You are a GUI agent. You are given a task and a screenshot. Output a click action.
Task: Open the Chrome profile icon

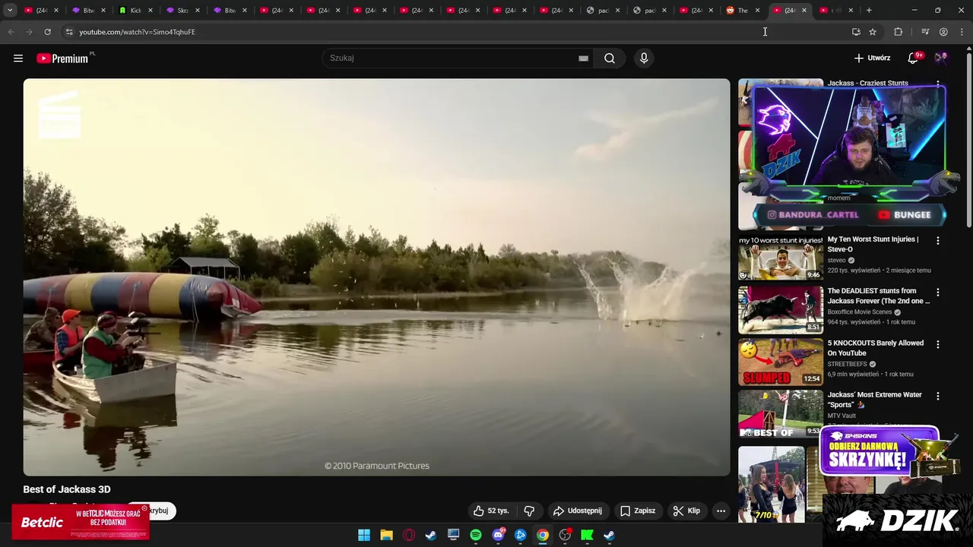click(x=943, y=32)
